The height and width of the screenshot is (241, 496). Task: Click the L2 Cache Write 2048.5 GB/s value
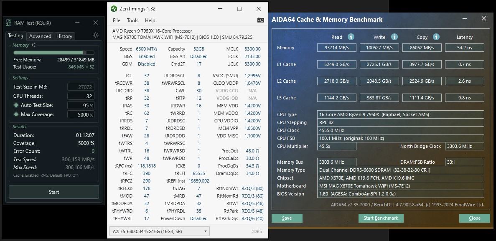(x=379, y=81)
